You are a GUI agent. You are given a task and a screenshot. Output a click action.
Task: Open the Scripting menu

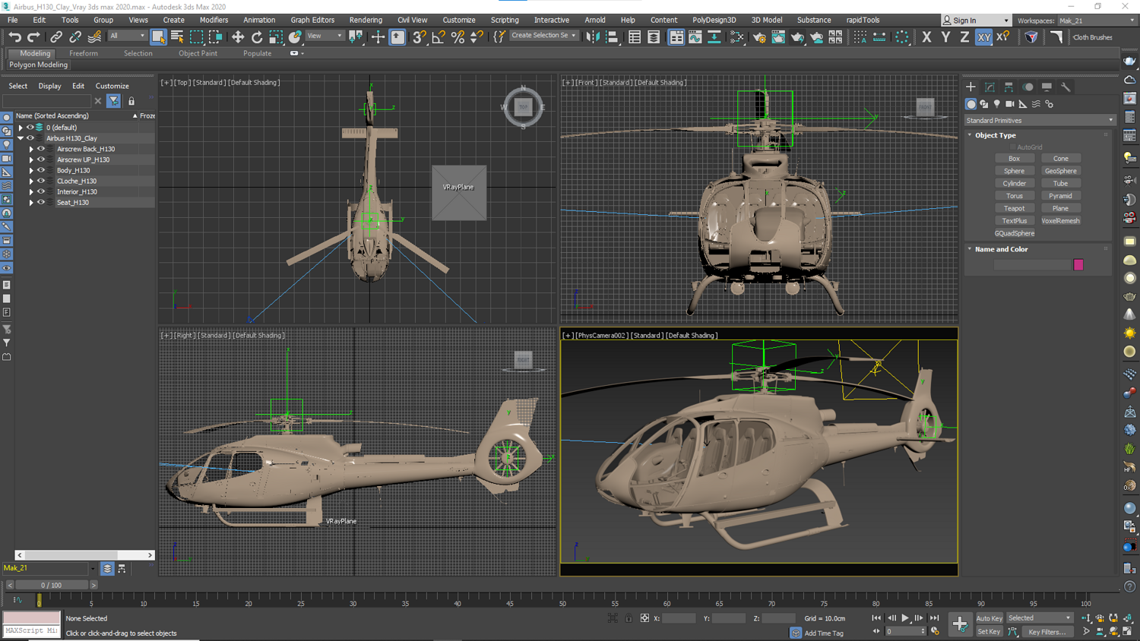505,21
